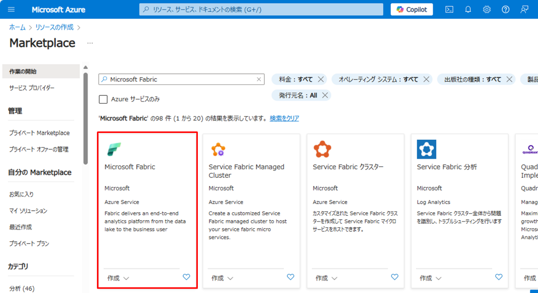The width and height of the screenshot is (538, 293).
Task: Open the Azure portal hamburger menu
Action: pyautogui.click(x=11, y=10)
